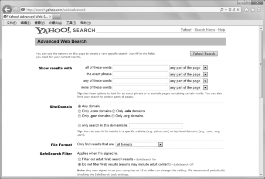Select the Any domain radio button
265x179 pixels.
[x=79, y=106]
